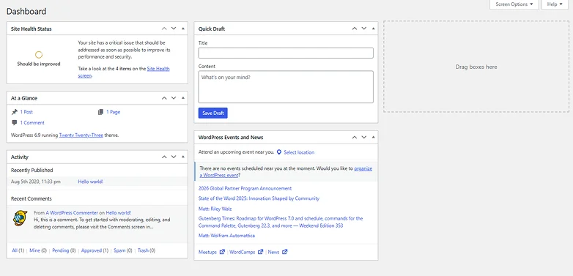Collapse the Activity panel

pos(183,157)
